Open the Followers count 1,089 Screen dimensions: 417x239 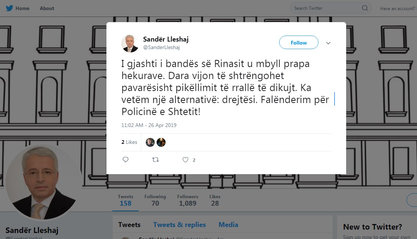point(187,200)
